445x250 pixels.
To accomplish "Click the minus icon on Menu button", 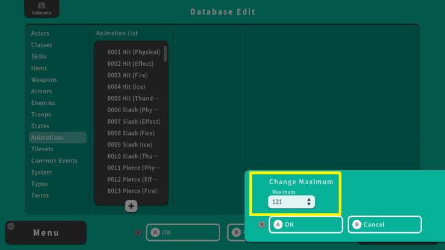I will point(11,226).
